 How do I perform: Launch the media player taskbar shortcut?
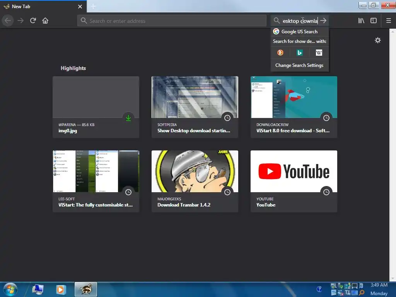click(x=61, y=289)
